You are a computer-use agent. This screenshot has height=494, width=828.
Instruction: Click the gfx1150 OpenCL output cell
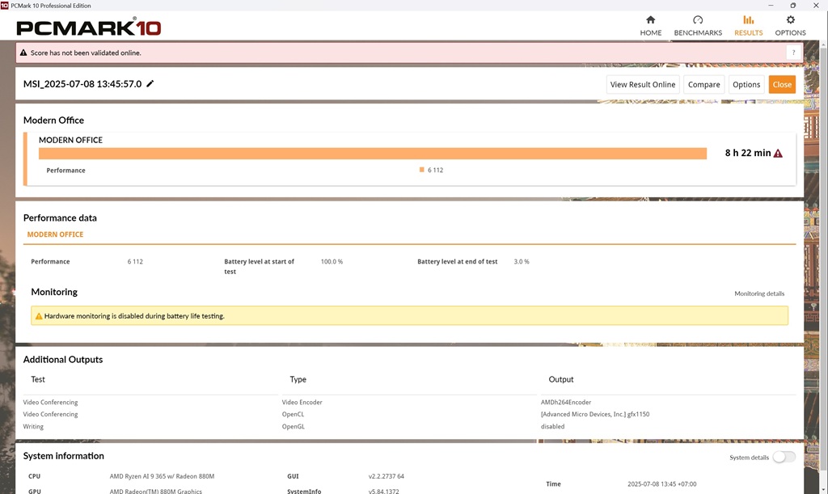click(595, 414)
